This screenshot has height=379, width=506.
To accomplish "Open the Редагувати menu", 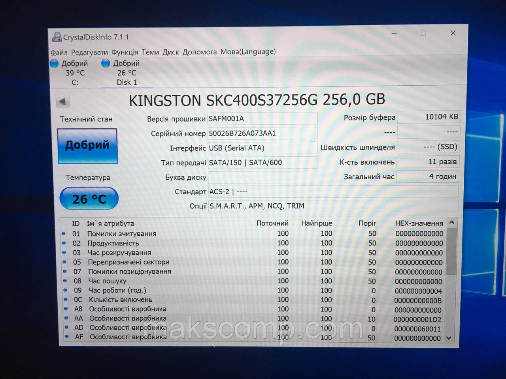I will tap(89, 53).
